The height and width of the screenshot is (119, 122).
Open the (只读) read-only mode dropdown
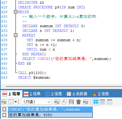(x=36, y=102)
